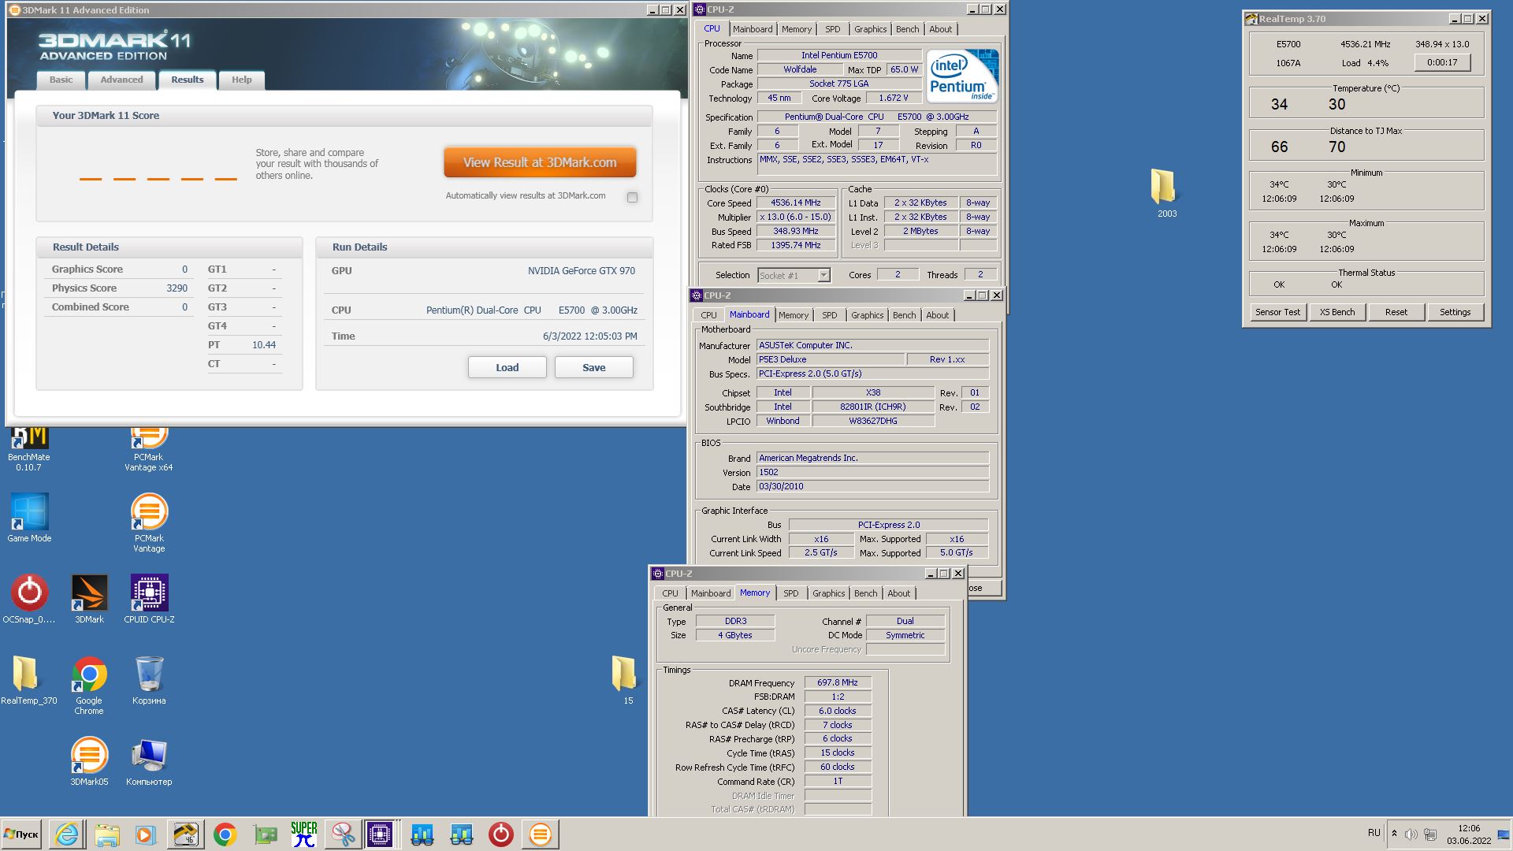Click View Result at 3DMark.com button
The height and width of the screenshot is (851, 1513).
[540, 162]
